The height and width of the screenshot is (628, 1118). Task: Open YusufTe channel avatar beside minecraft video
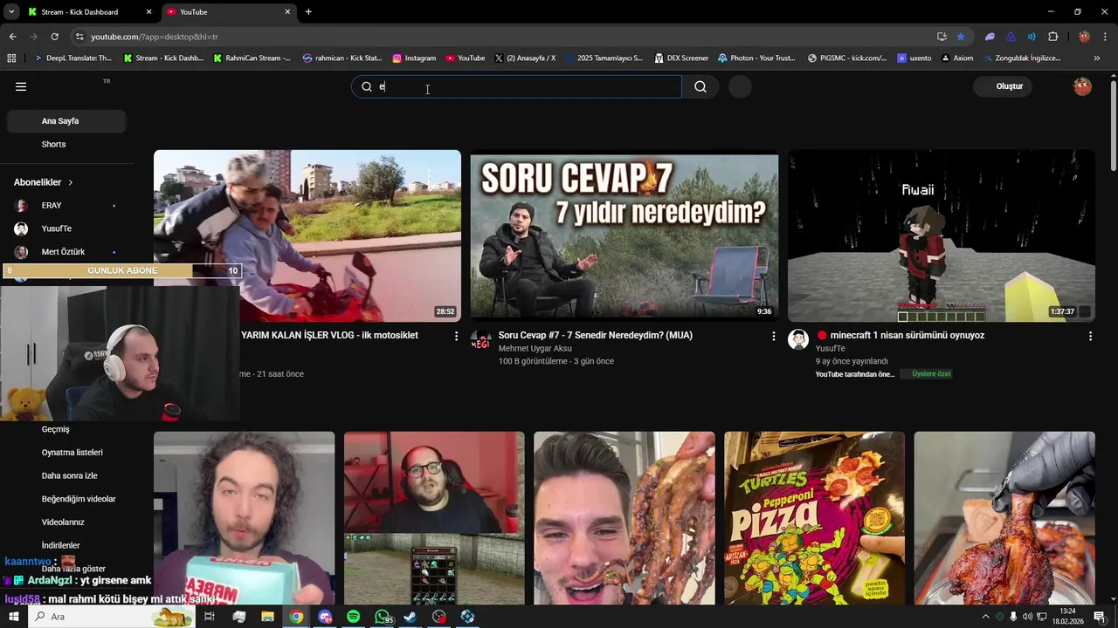point(798,339)
